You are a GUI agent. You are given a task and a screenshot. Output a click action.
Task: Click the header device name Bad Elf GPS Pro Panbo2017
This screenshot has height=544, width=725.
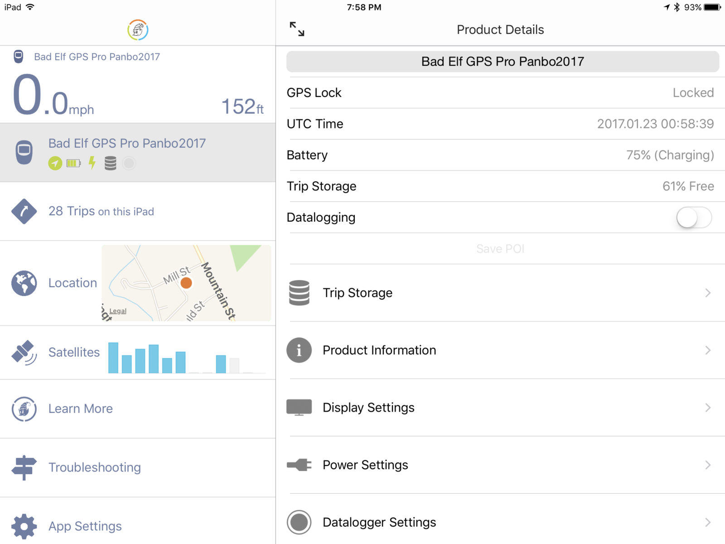[97, 57]
